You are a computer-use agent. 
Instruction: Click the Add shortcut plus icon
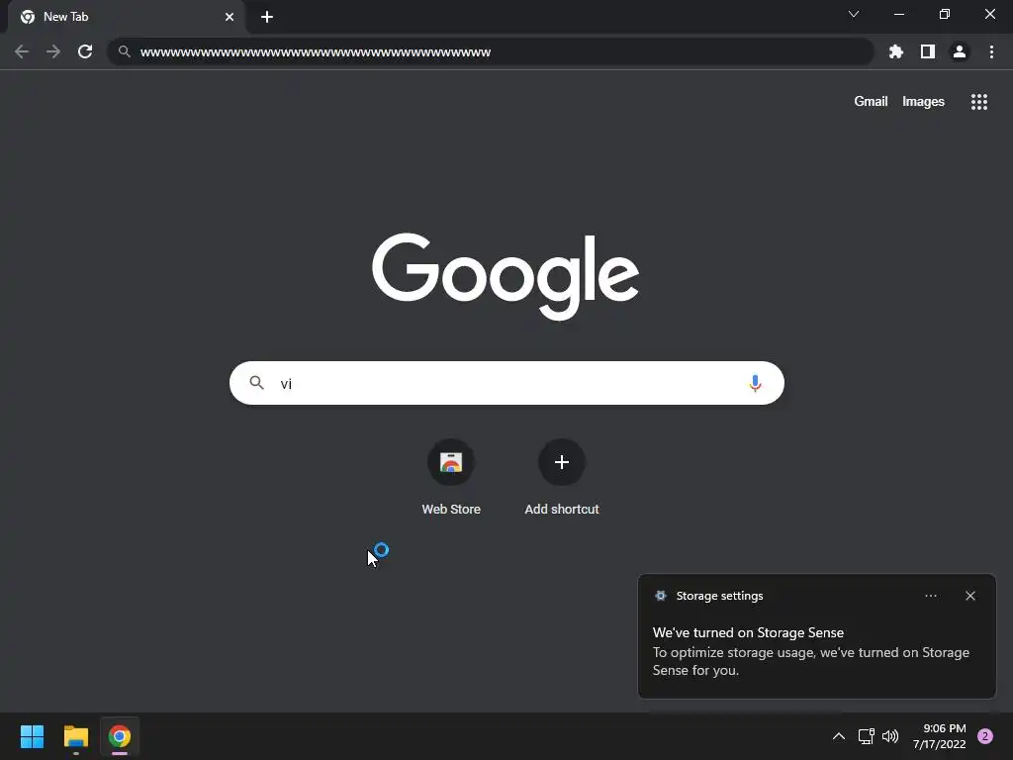pyautogui.click(x=562, y=462)
